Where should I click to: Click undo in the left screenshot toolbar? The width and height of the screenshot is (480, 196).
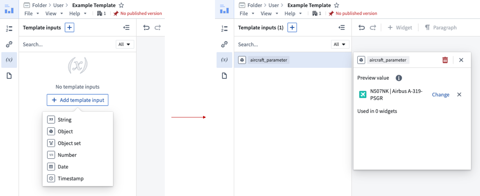click(x=146, y=28)
